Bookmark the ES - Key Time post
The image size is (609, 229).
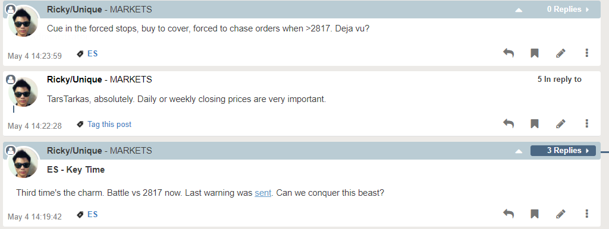tap(535, 214)
